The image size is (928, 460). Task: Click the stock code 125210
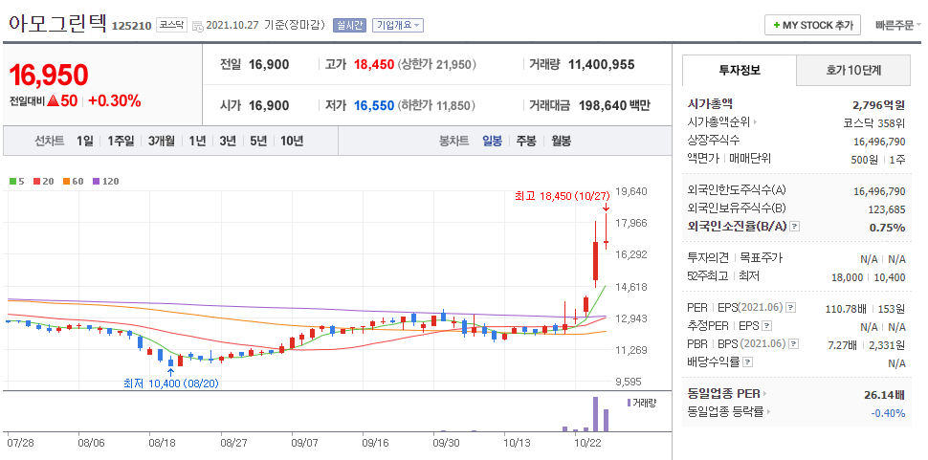[x=132, y=27]
